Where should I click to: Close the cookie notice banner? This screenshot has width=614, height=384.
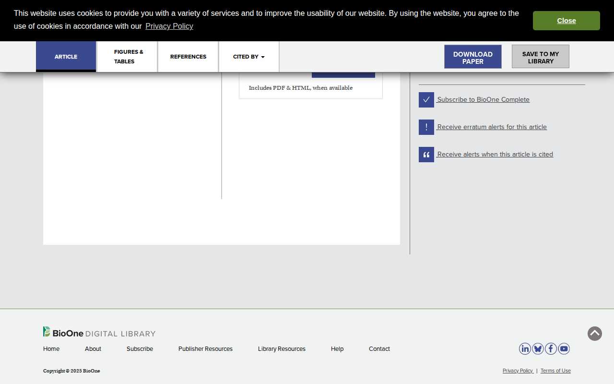pyautogui.click(x=567, y=21)
